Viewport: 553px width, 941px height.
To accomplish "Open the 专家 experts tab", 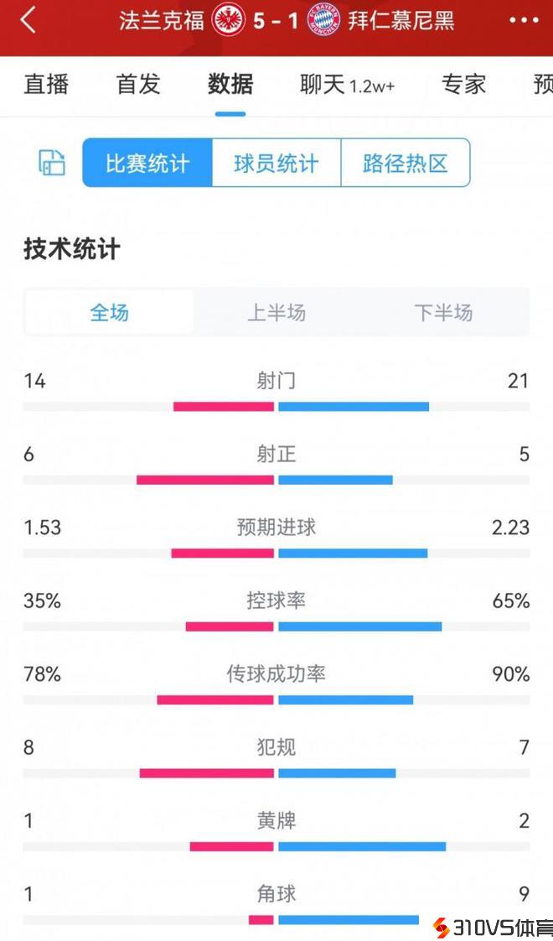I will pyautogui.click(x=463, y=85).
